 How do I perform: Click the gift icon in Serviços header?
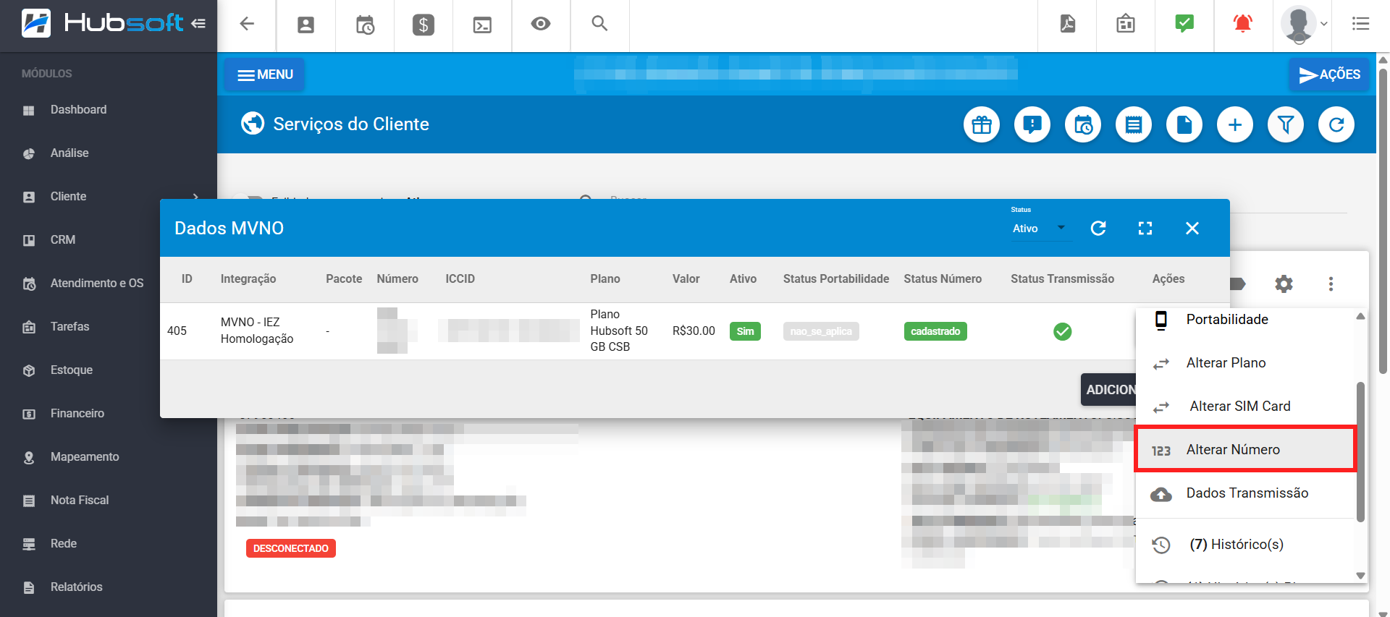981,125
